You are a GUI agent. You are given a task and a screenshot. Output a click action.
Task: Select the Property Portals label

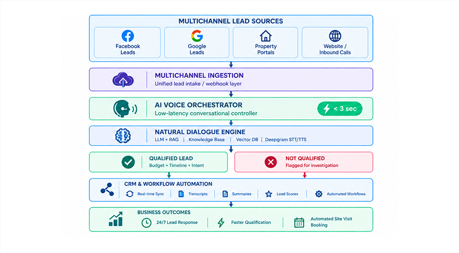(x=266, y=49)
